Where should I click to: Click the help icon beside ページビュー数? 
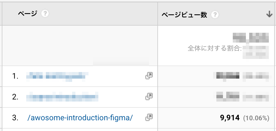click(215, 15)
